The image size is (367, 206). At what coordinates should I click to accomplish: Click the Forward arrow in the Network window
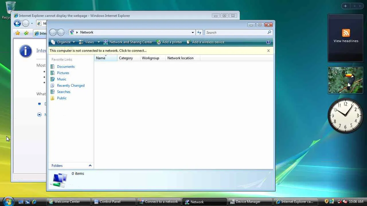[61, 32]
